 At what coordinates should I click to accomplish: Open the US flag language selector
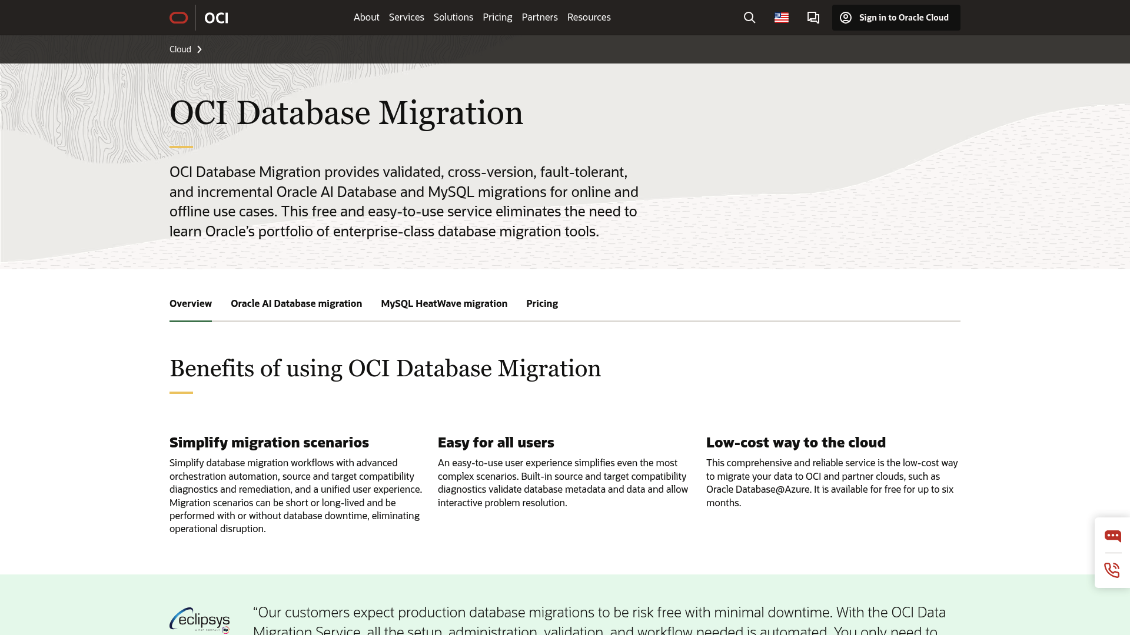[782, 18]
